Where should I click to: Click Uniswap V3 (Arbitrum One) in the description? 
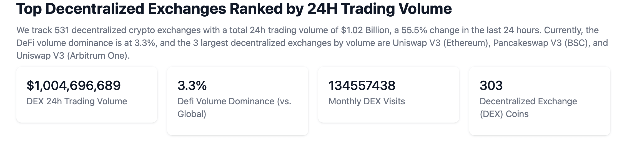[x=73, y=56]
